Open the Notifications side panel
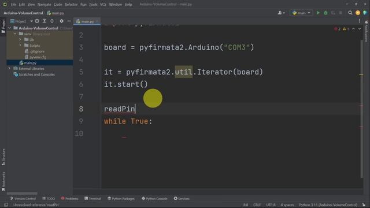 coord(367,31)
